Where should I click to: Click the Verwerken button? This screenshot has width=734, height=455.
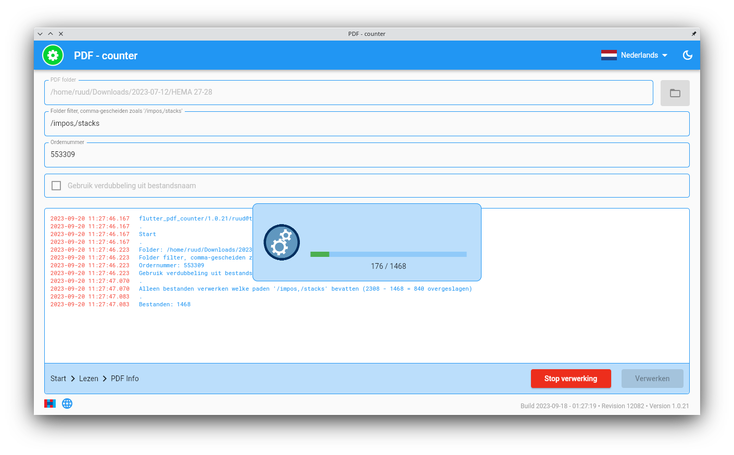(x=652, y=379)
